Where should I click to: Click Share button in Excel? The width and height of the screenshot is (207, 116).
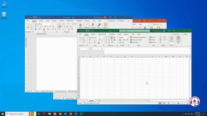[186, 34]
